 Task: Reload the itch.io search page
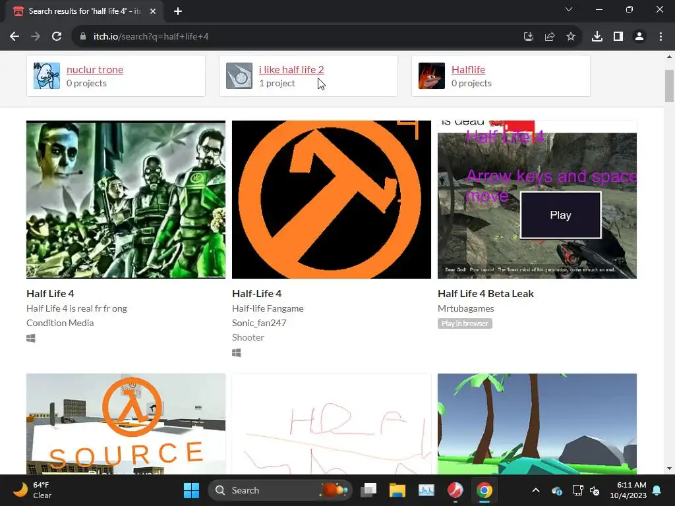point(57,37)
